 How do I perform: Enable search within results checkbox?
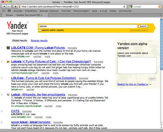pos(40,30)
